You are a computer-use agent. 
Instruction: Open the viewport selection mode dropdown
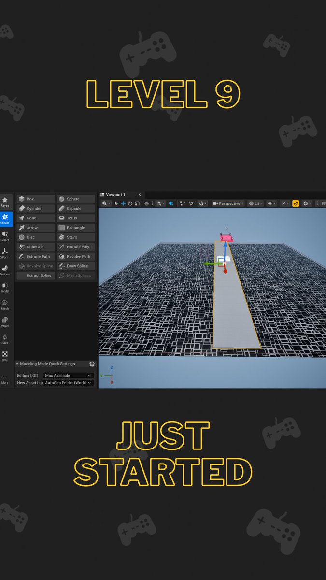(x=106, y=203)
